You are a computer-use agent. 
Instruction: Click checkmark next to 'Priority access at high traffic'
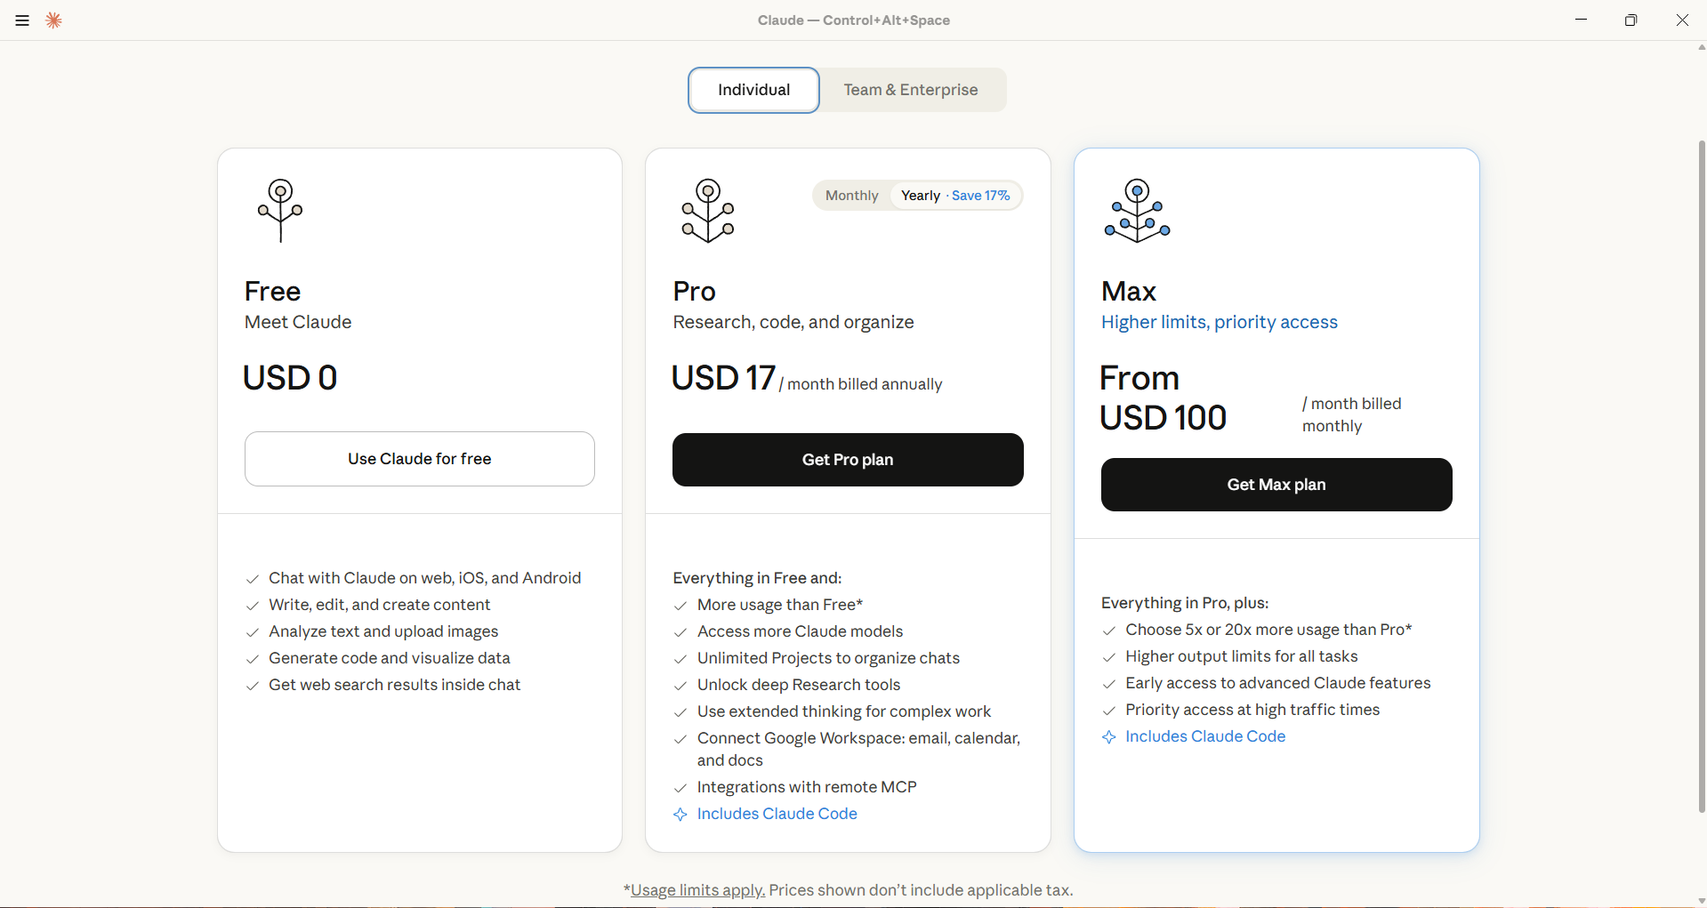(x=1108, y=711)
